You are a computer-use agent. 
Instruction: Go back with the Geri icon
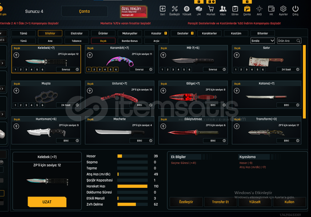(x=162, y=9)
